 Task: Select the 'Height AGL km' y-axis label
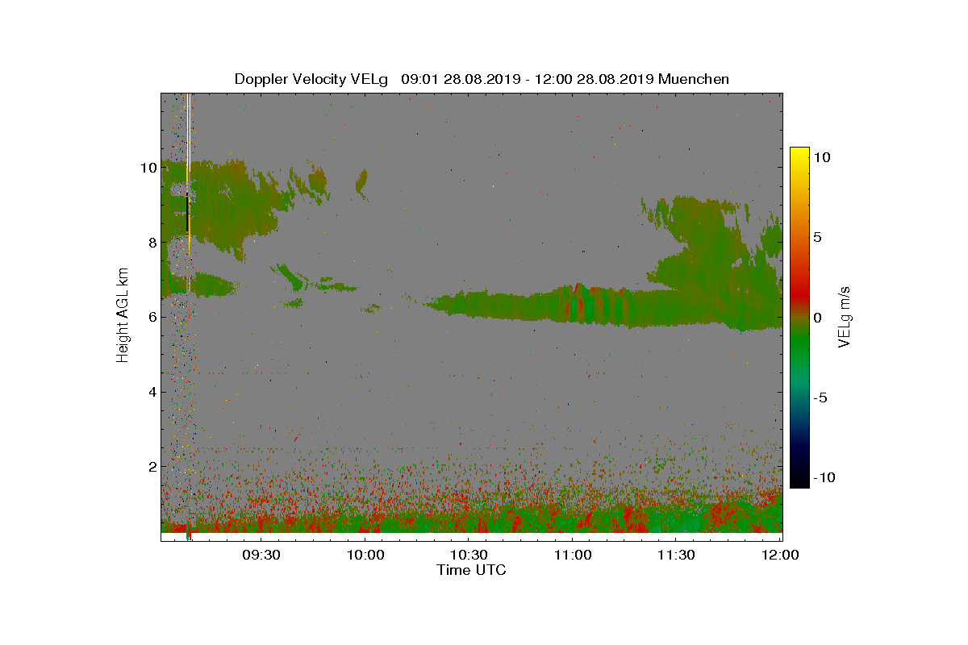[123, 316]
